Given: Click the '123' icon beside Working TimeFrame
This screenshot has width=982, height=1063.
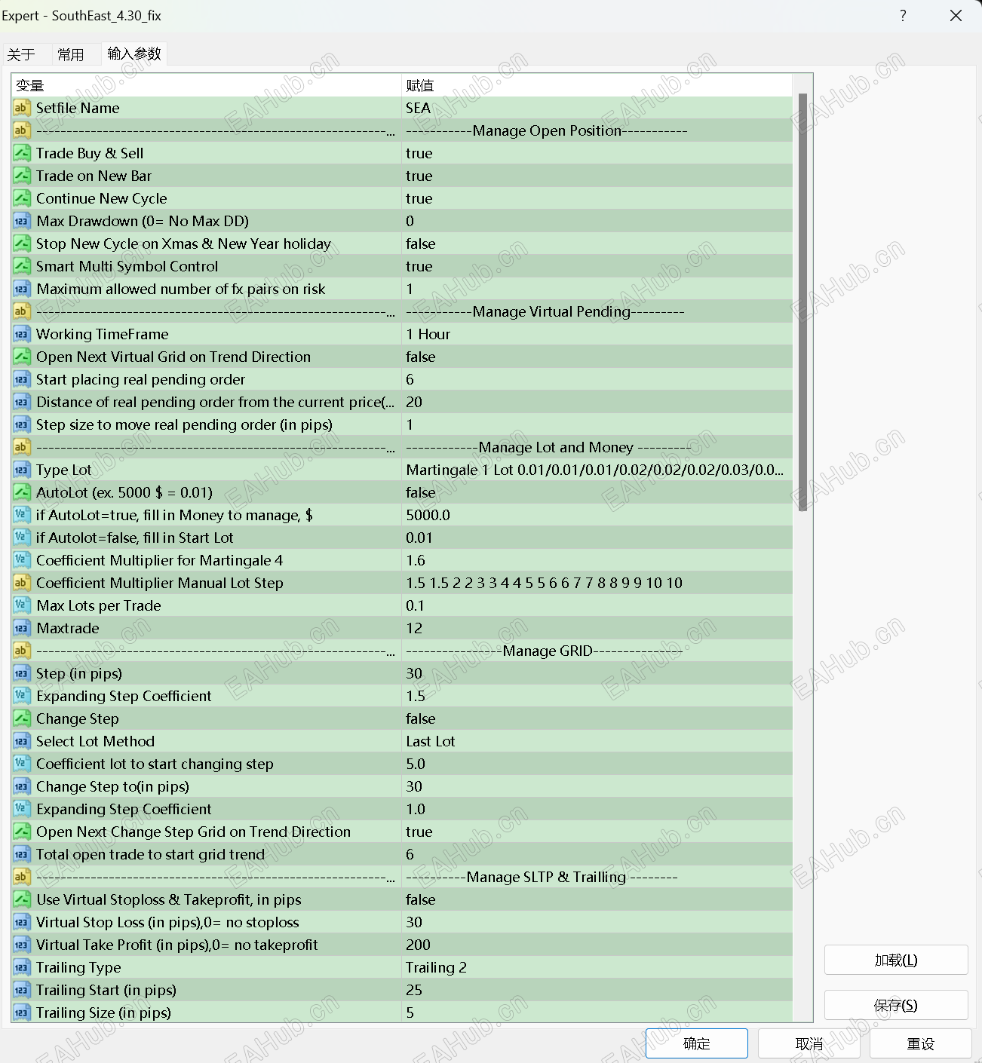Looking at the screenshot, I should point(21,333).
